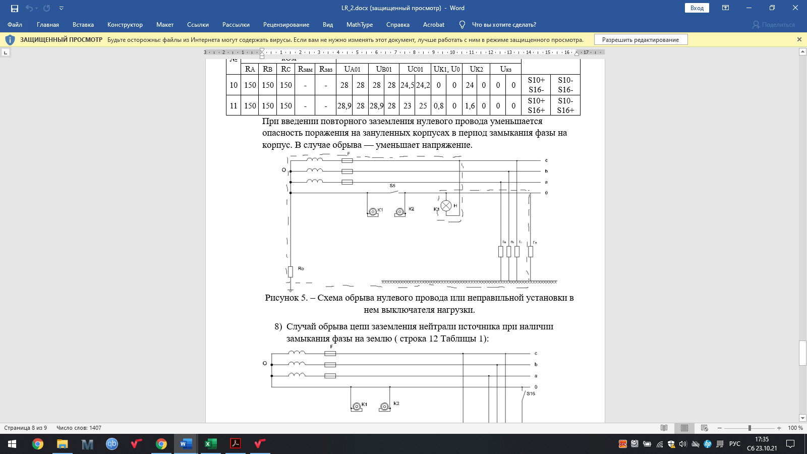The image size is (807, 454).
Task: Click the volume speaker tray icon
Action: [683, 444]
